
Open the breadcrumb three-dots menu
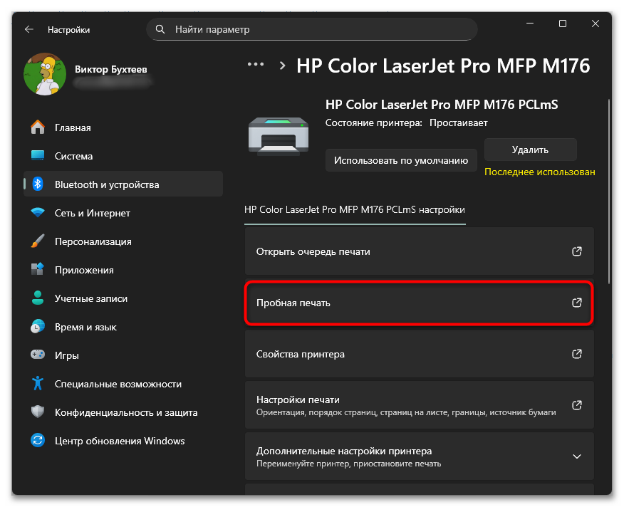[x=256, y=64]
